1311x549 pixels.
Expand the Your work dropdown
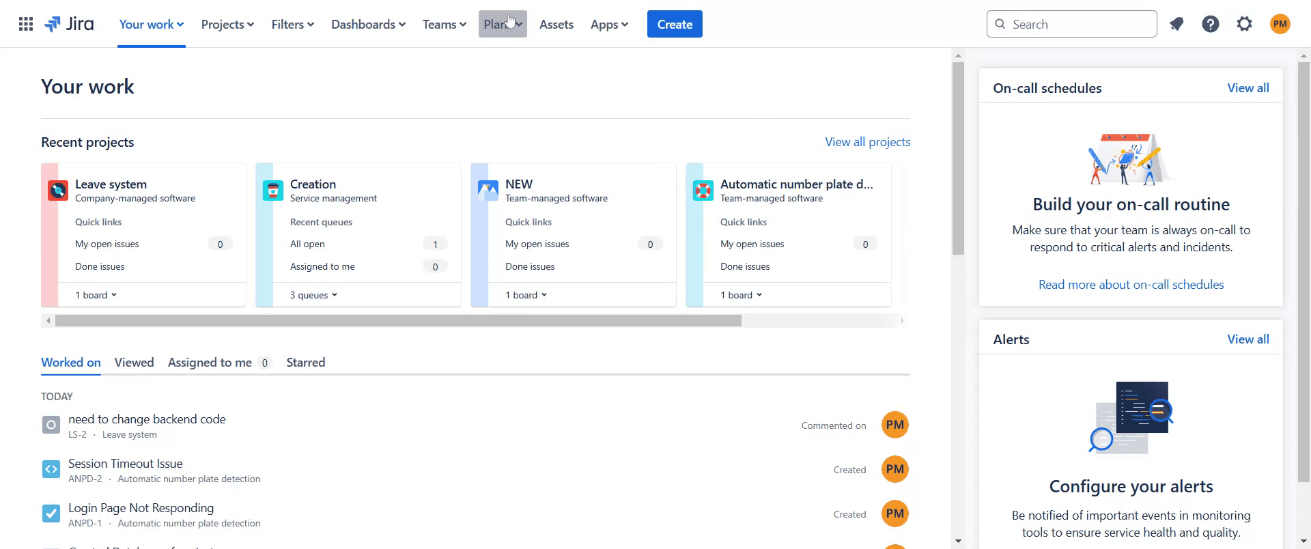(x=152, y=24)
